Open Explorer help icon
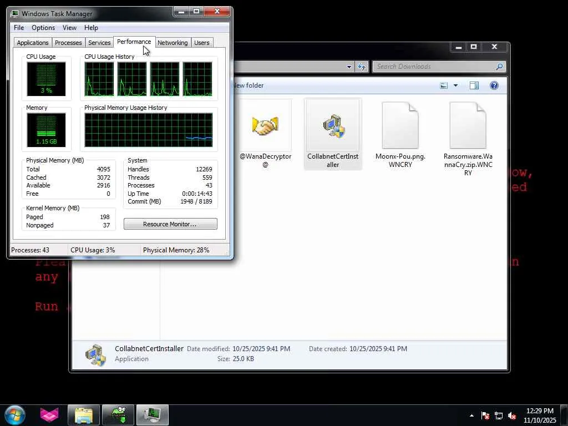568x426 pixels. tap(494, 85)
